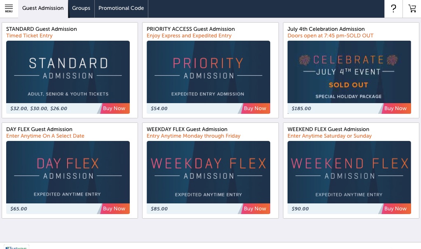Open the help question mark icon
This screenshot has width=421, height=249.
(x=393, y=9)
